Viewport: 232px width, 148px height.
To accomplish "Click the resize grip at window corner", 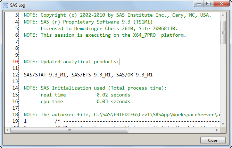I will click(227, 143).
